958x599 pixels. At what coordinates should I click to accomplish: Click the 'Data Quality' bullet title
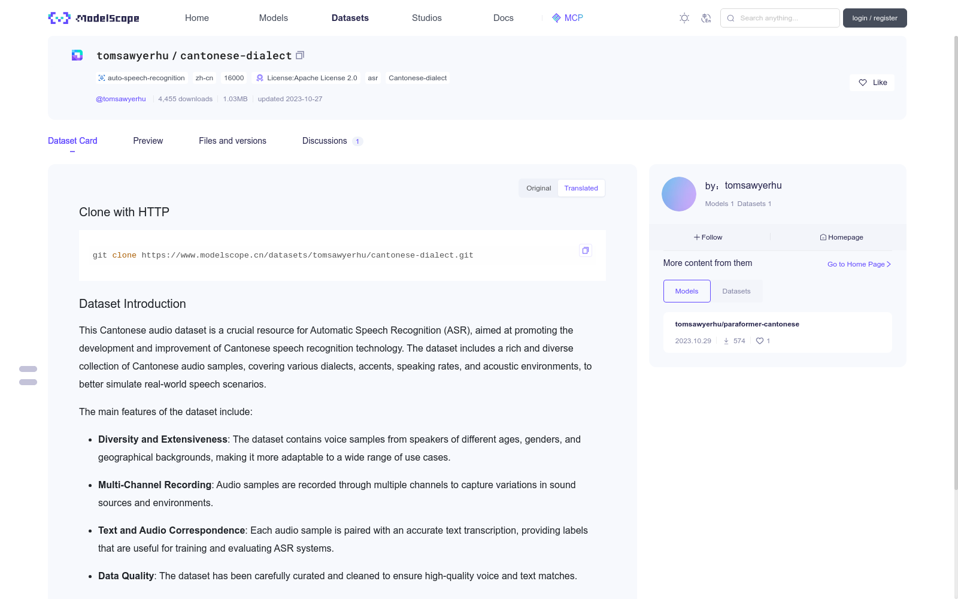point(126,576)
